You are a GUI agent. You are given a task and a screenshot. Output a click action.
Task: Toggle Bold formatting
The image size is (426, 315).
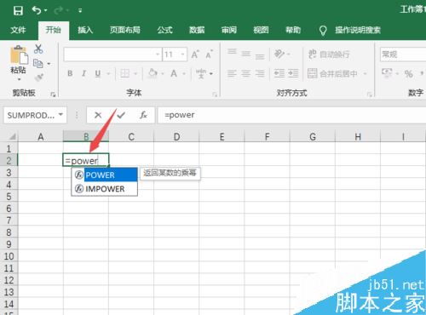point(70,74)
